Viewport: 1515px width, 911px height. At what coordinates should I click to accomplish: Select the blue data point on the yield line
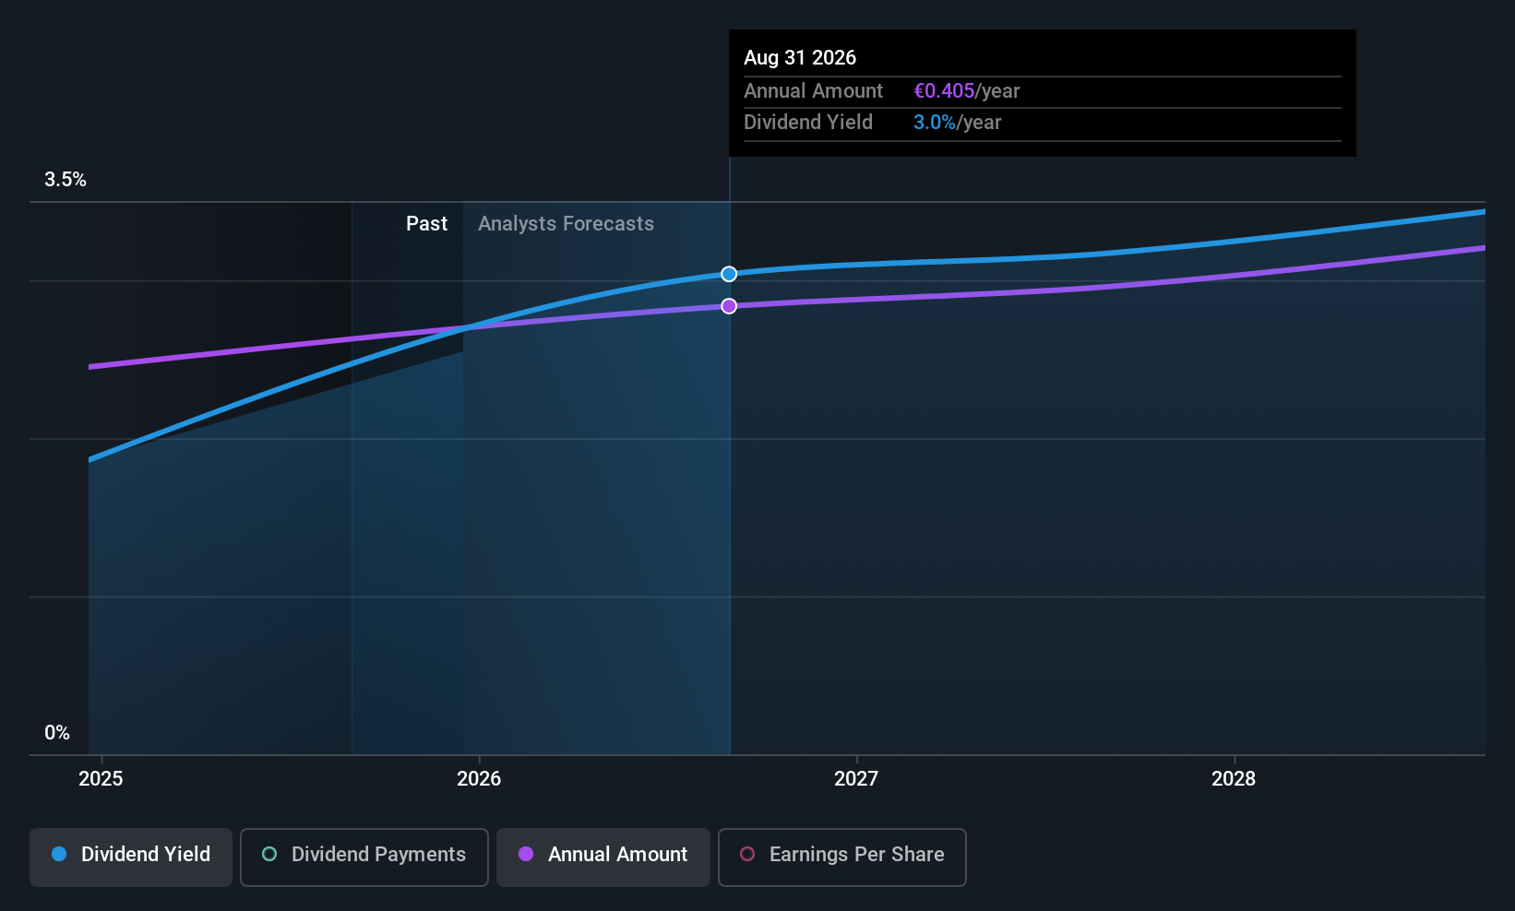tap(729, 274)
